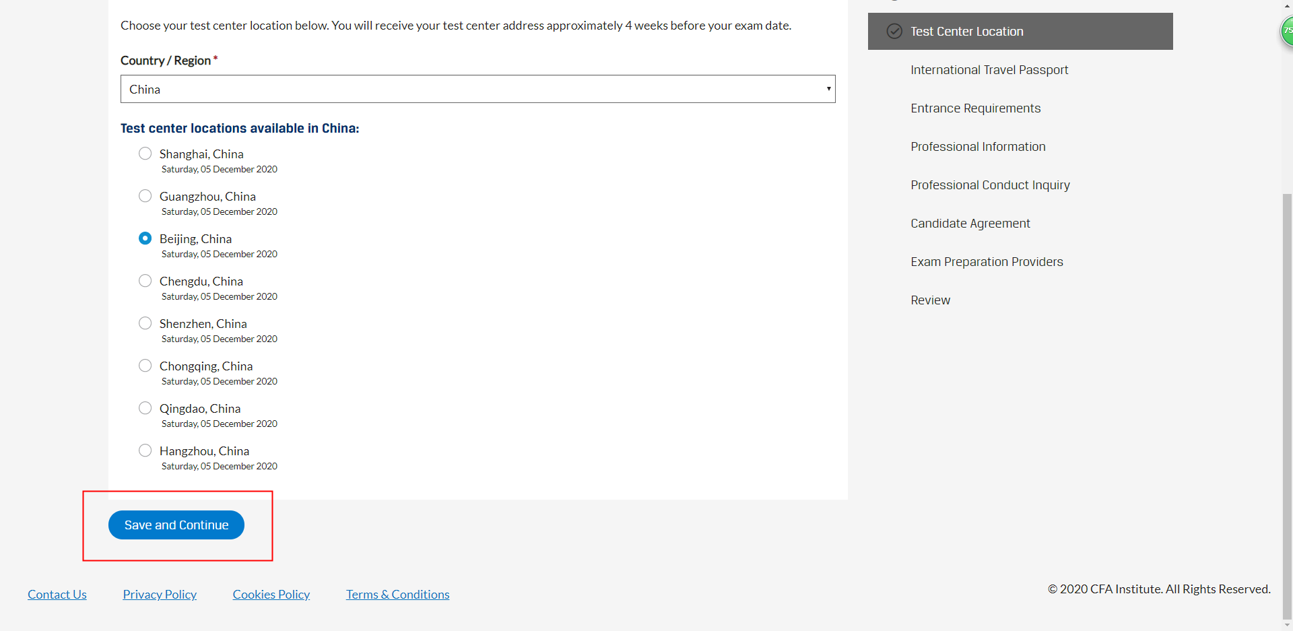The width and height of the screenshot is (1293, 631).
Task: Pick Qingdao, China test center
Action: coord(145,408)
